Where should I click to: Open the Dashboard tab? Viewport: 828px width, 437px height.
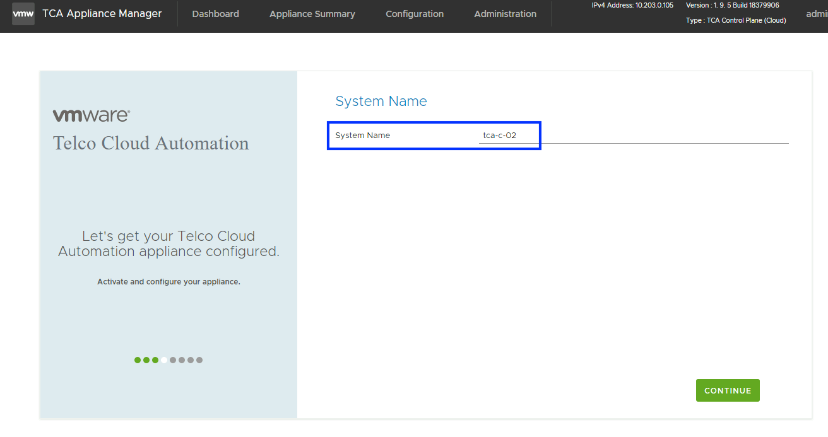215,14
